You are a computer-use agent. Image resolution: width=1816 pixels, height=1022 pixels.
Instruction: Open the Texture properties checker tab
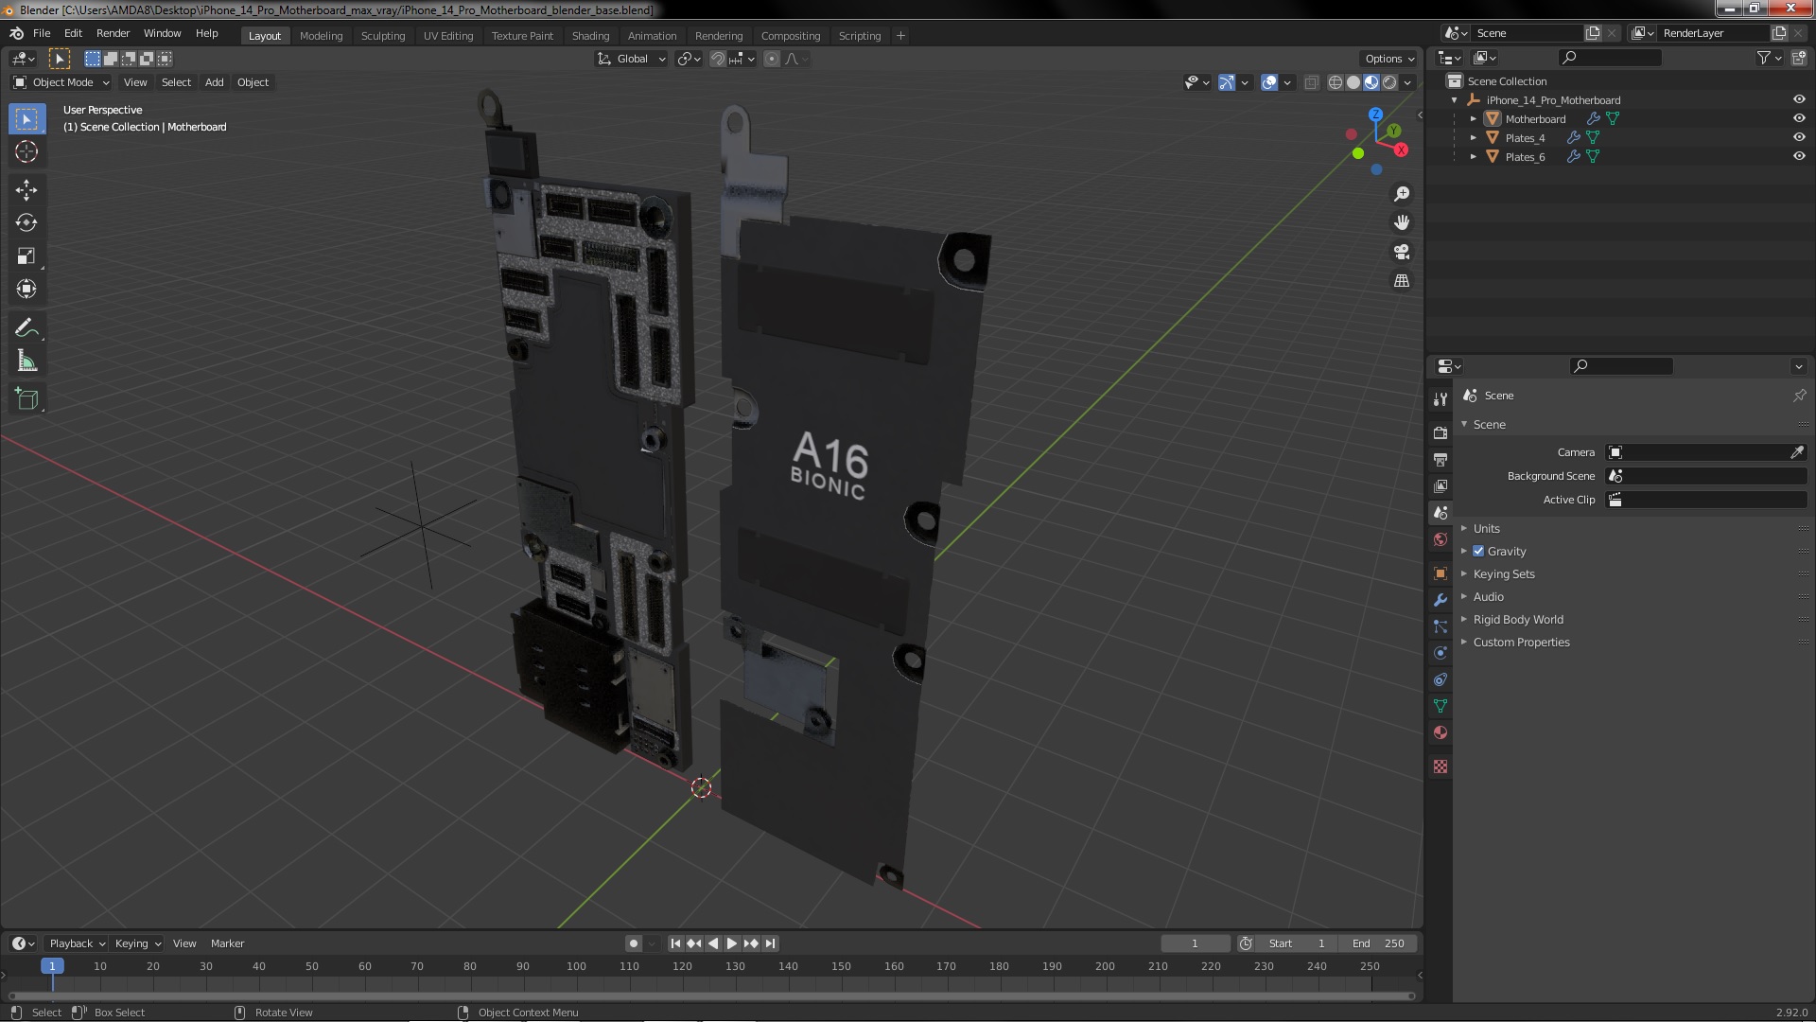tap(1441, 766)
